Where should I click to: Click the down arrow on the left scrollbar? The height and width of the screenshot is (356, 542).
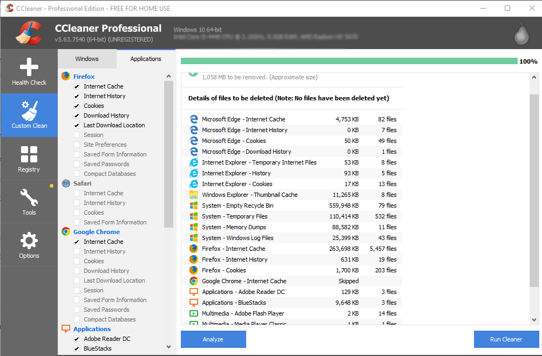click(x=168, y=346)
